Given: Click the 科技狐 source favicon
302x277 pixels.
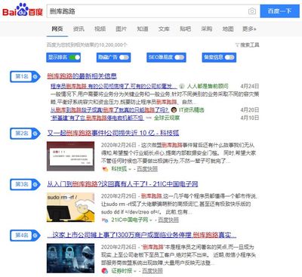Looking at the screenshot, I should pos(105,169).
